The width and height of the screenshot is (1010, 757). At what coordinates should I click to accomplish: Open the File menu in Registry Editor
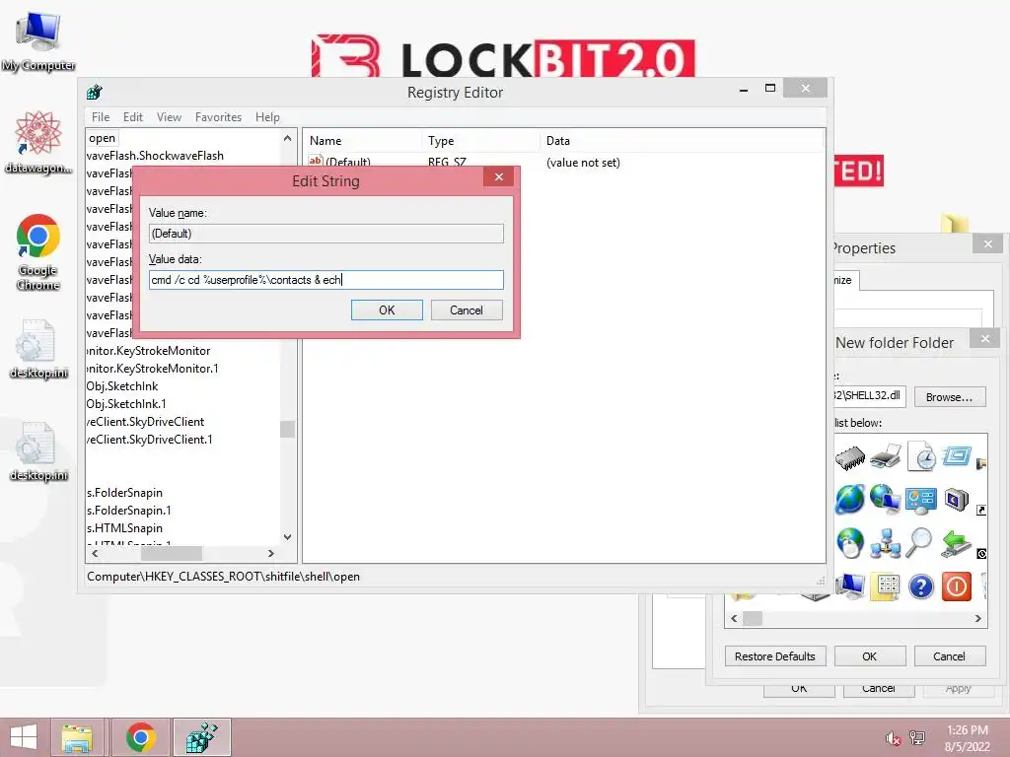click(101, 117)
